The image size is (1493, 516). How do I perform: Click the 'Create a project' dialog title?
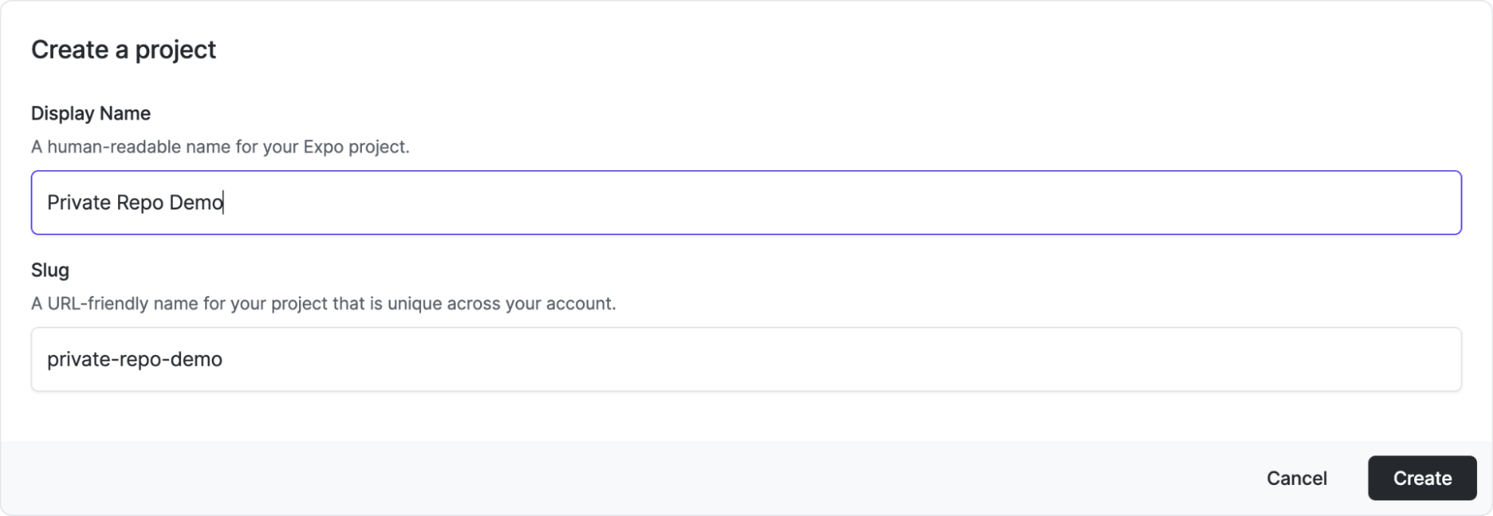pos(123,49)
